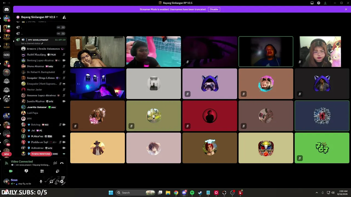Set a channel status text
351x197 pixels.
pos(31,44)
